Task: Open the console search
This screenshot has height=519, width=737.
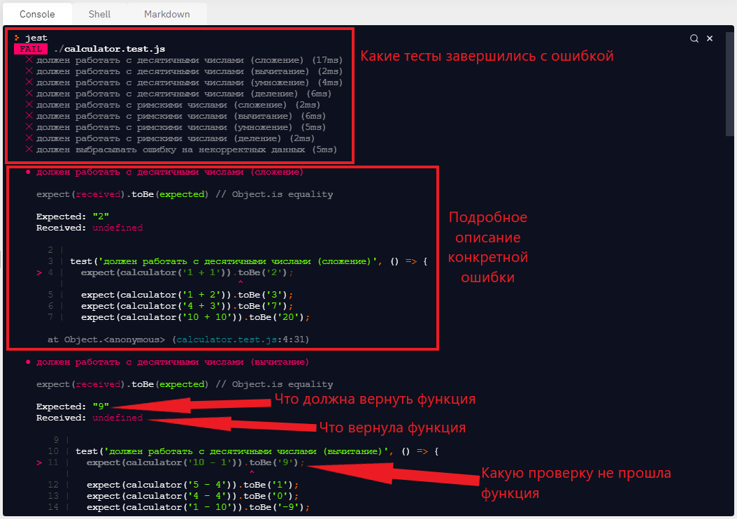Action: pos(693,38)
